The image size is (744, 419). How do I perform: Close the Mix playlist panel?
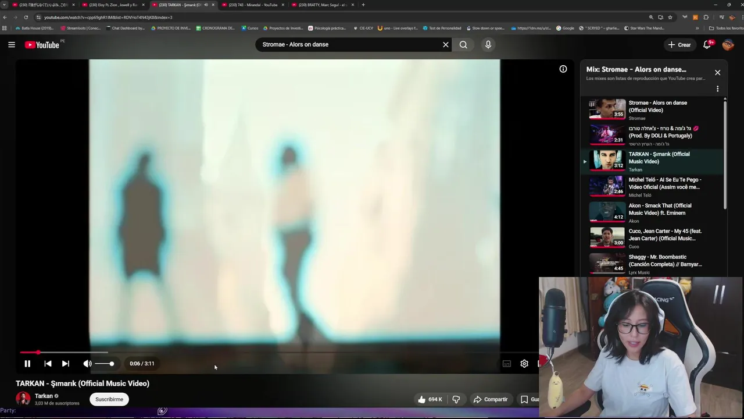pos(717,73)
